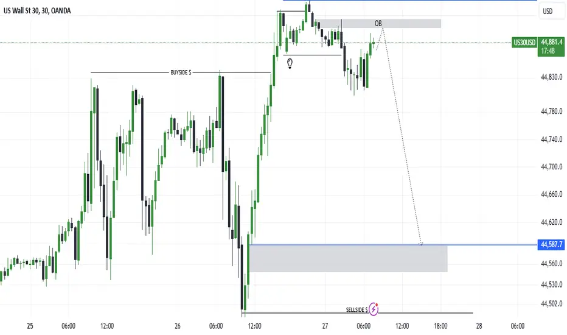Screen dimensions: 567x335
Task: Click the BUYSIDE $ liquidity label
Action: point(181,72)
